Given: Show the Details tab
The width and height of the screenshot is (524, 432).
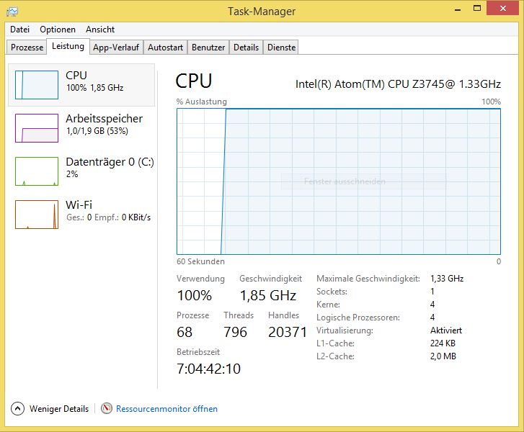Looking at the screenshot, I should (x=246, y=48).
